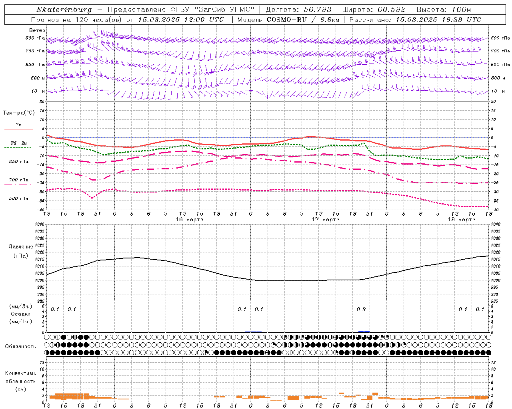Click the Широта: 60.592 value
Viewport: 512px width, 409px height.
pos(374,10)
